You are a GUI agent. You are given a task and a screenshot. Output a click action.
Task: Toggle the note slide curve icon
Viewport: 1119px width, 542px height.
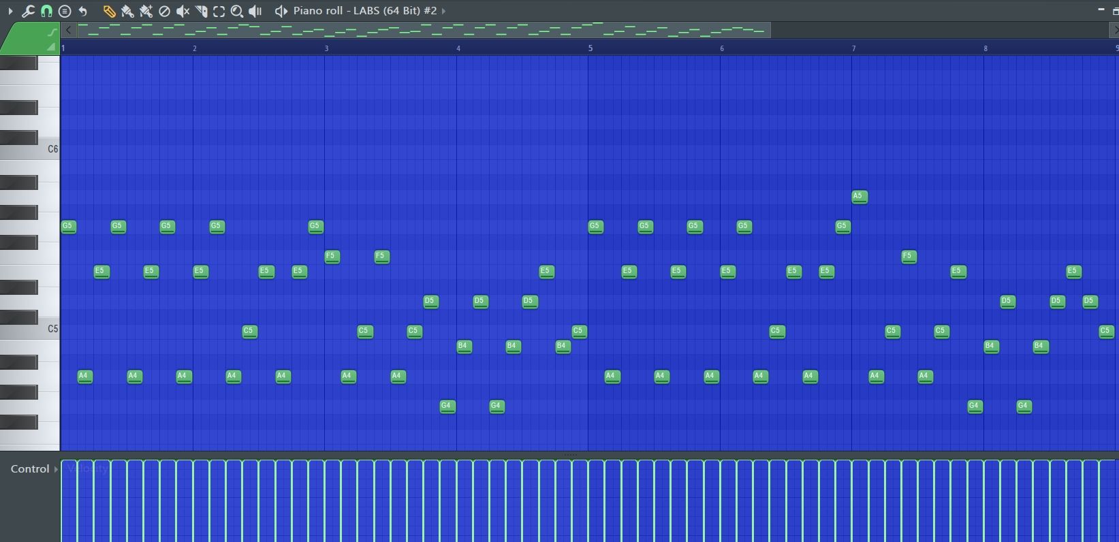[x=52, y=32]
